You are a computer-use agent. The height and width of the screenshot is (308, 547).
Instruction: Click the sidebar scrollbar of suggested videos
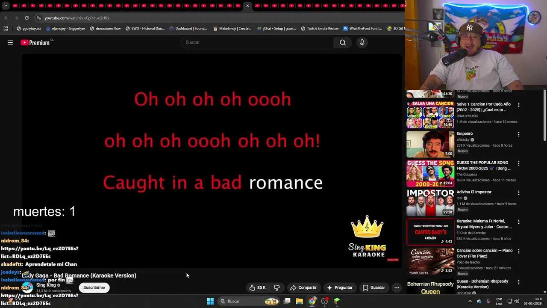click(x=544, y=116)
